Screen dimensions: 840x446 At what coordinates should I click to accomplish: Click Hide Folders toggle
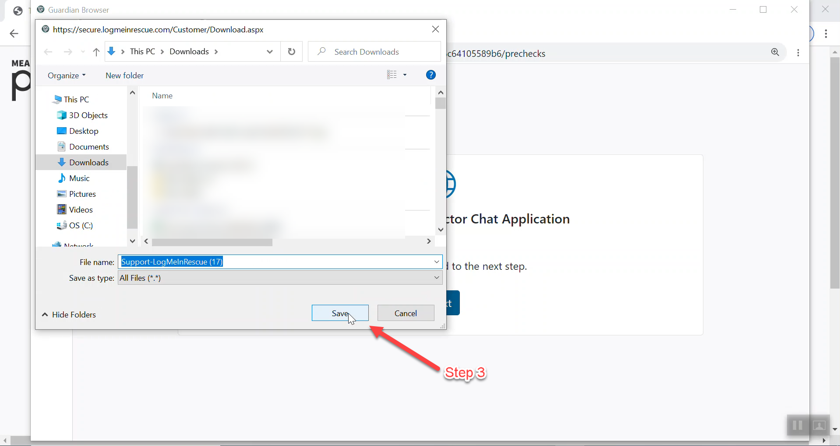(69, 314)
